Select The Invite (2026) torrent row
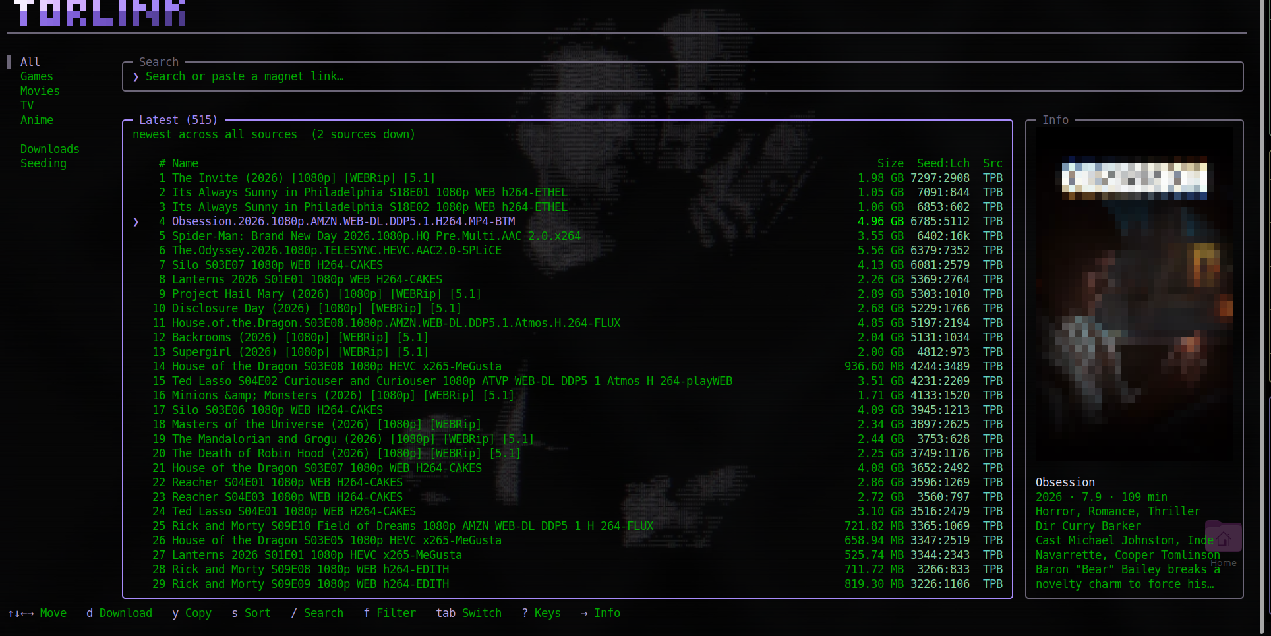 [568, 178]
